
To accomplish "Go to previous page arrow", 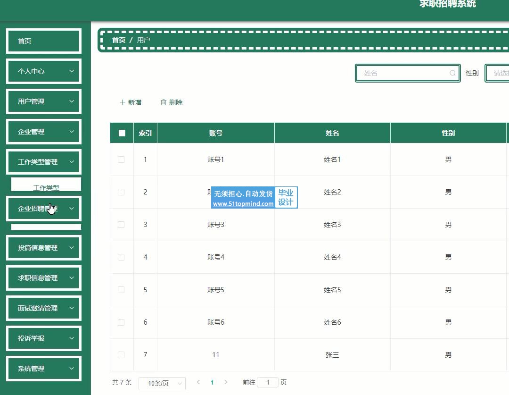I will tap(198, 382).
